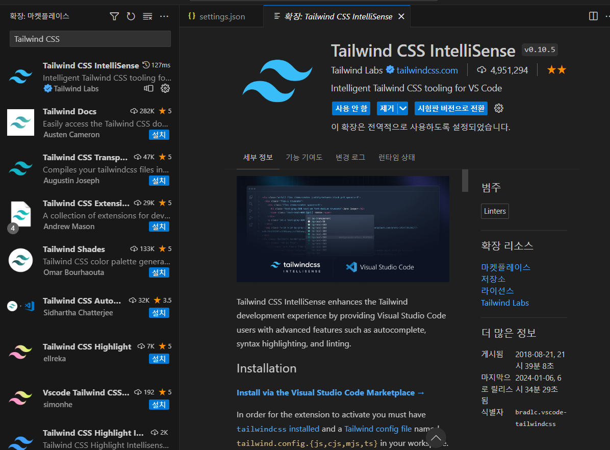Click Tailwind CSS Highlight pink-yellow icon
This screenshot has width=610, height=450.
coord(20,352)
